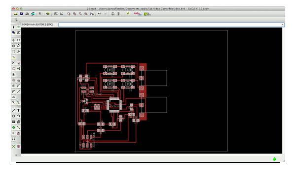The image size is (296, 177).
Task: Click the green PCB quote toolbar icon
Action: (x=147, y=14)
